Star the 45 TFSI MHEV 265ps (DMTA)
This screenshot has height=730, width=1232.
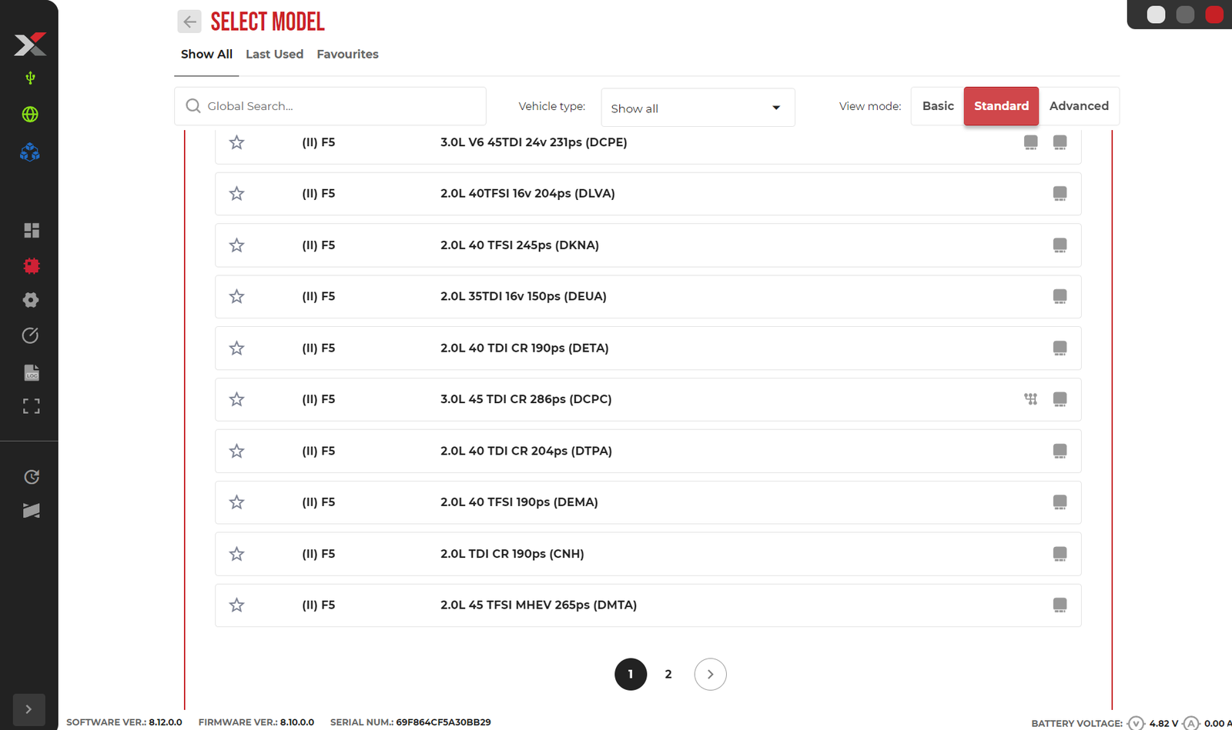coord(236,605)
